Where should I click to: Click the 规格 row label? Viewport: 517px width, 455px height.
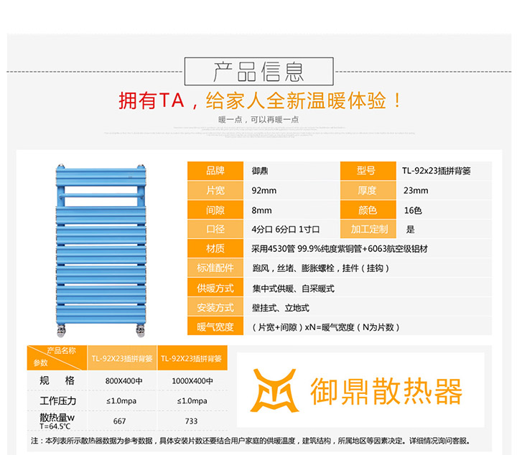pyautogui.click(x=57, y=380)
